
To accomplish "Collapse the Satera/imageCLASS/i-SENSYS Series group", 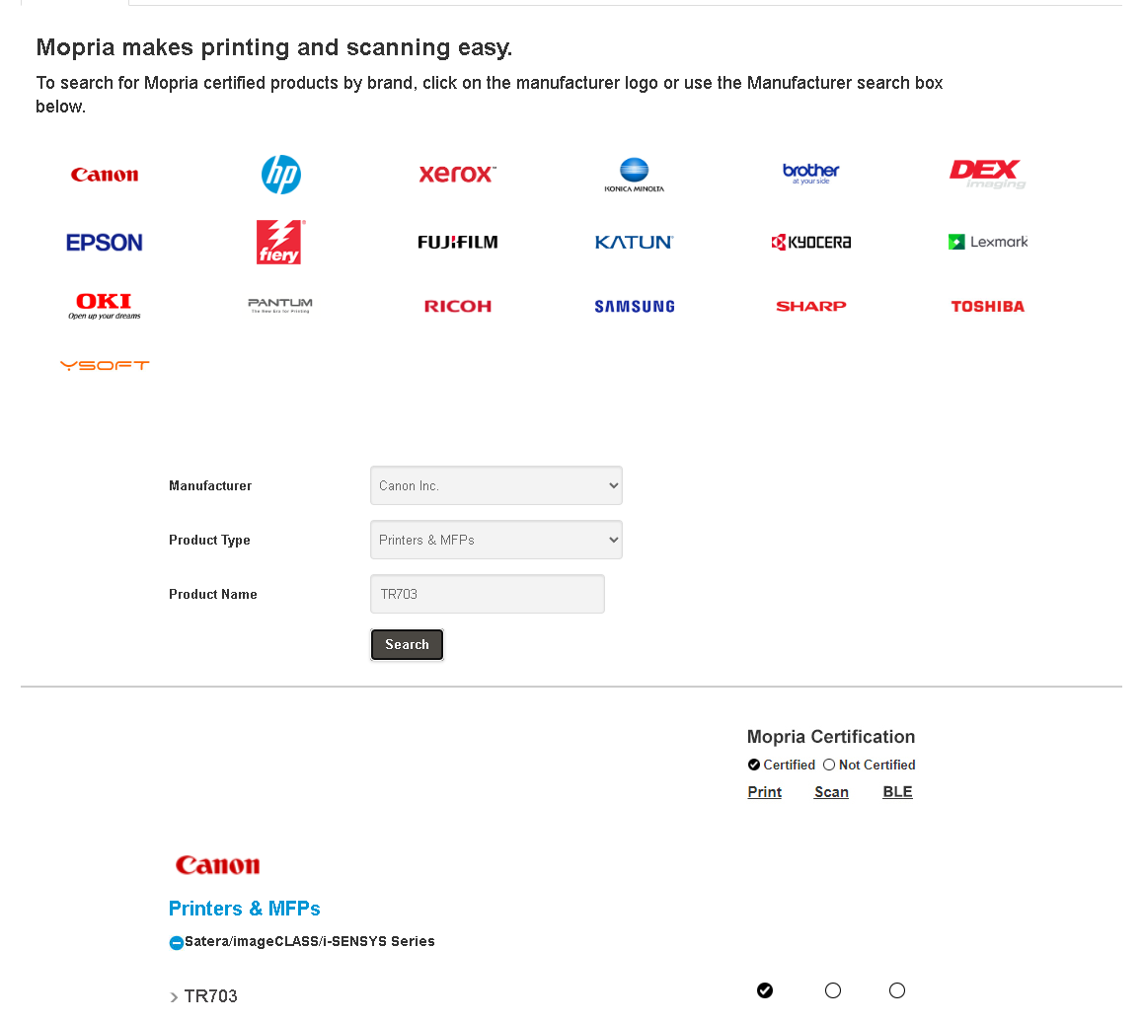I will tap(176, 943).
